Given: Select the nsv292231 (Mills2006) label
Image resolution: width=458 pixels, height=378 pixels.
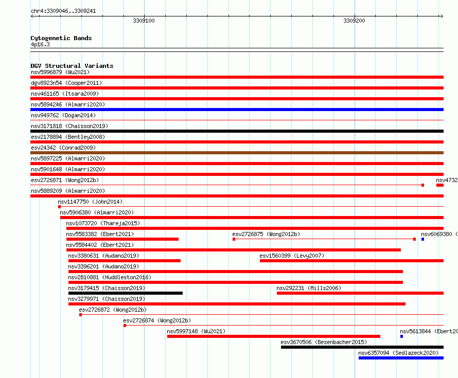Looking at the screenshot, I should pyautogui.click(x=309, y=288).
